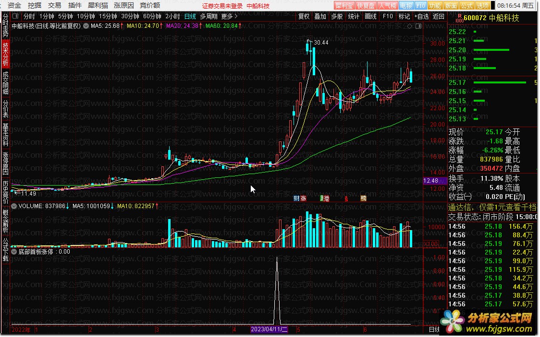This screenshot has height=337, width=540.
Task: Open 历史竞价 side tab
Action: point(5,192)
